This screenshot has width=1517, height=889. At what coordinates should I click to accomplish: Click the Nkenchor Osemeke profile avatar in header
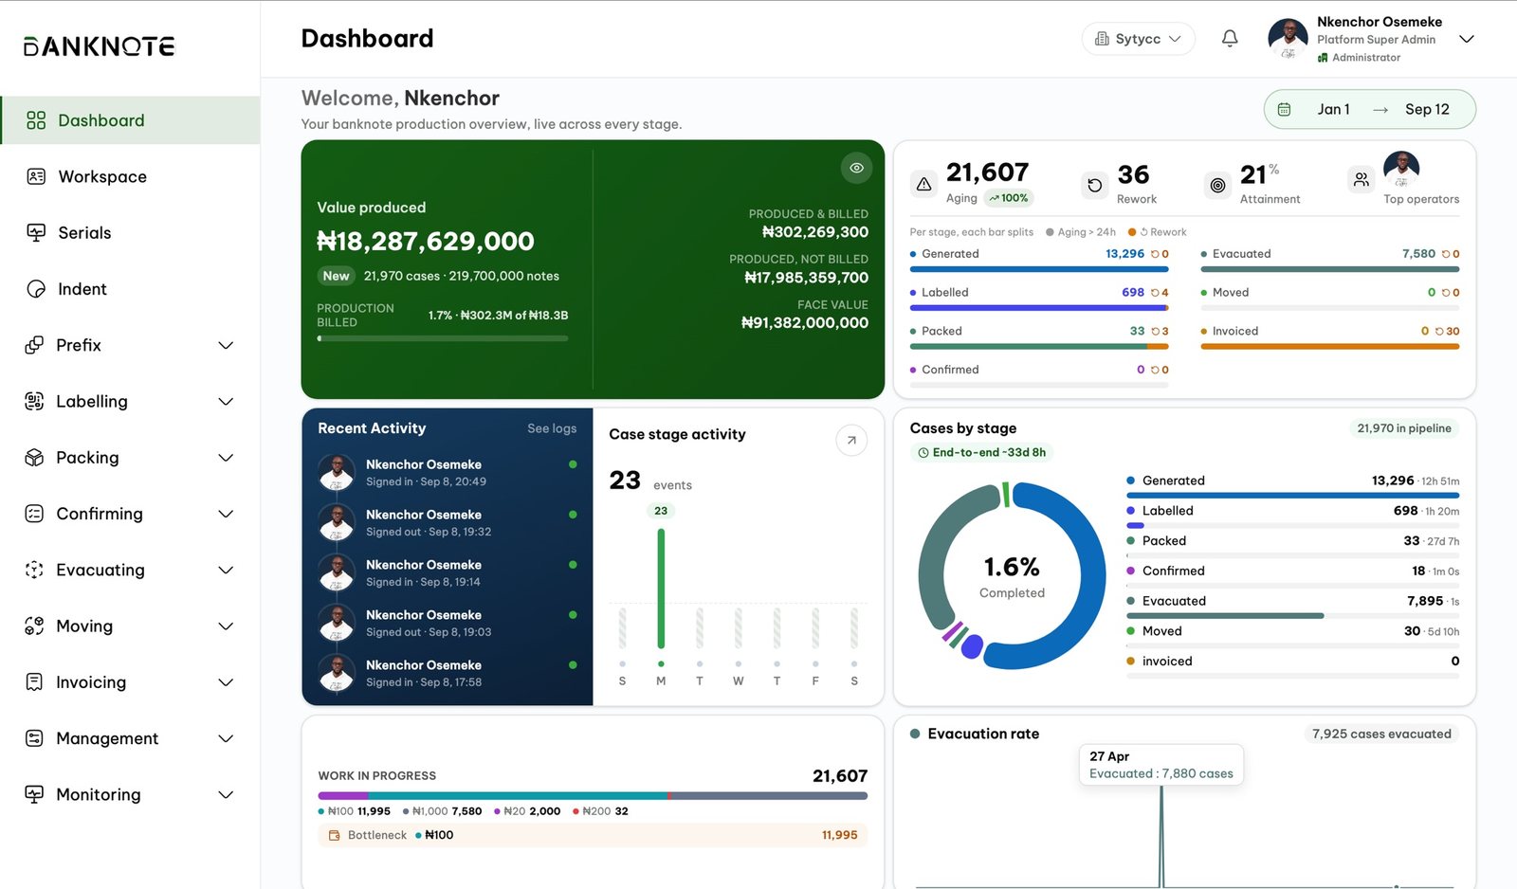pos(1288,39)
